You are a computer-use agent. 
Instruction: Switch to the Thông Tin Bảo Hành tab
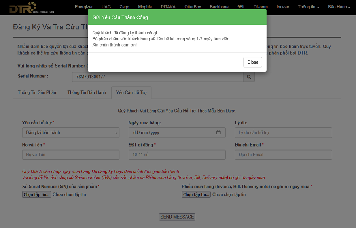(87, 92)
